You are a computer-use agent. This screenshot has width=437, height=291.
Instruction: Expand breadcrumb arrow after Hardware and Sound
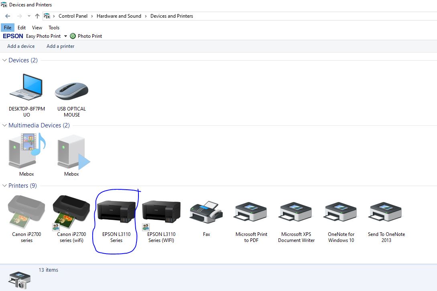(146, 16)
